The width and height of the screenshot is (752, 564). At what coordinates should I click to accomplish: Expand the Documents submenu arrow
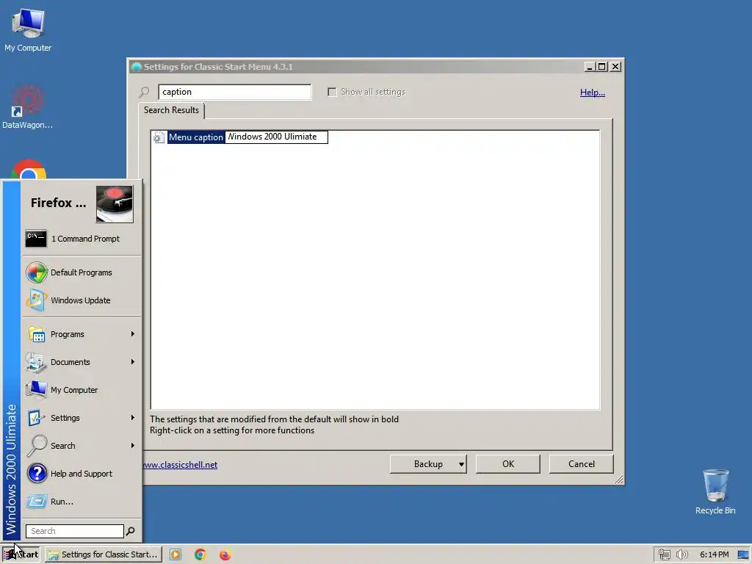[132, 361]
